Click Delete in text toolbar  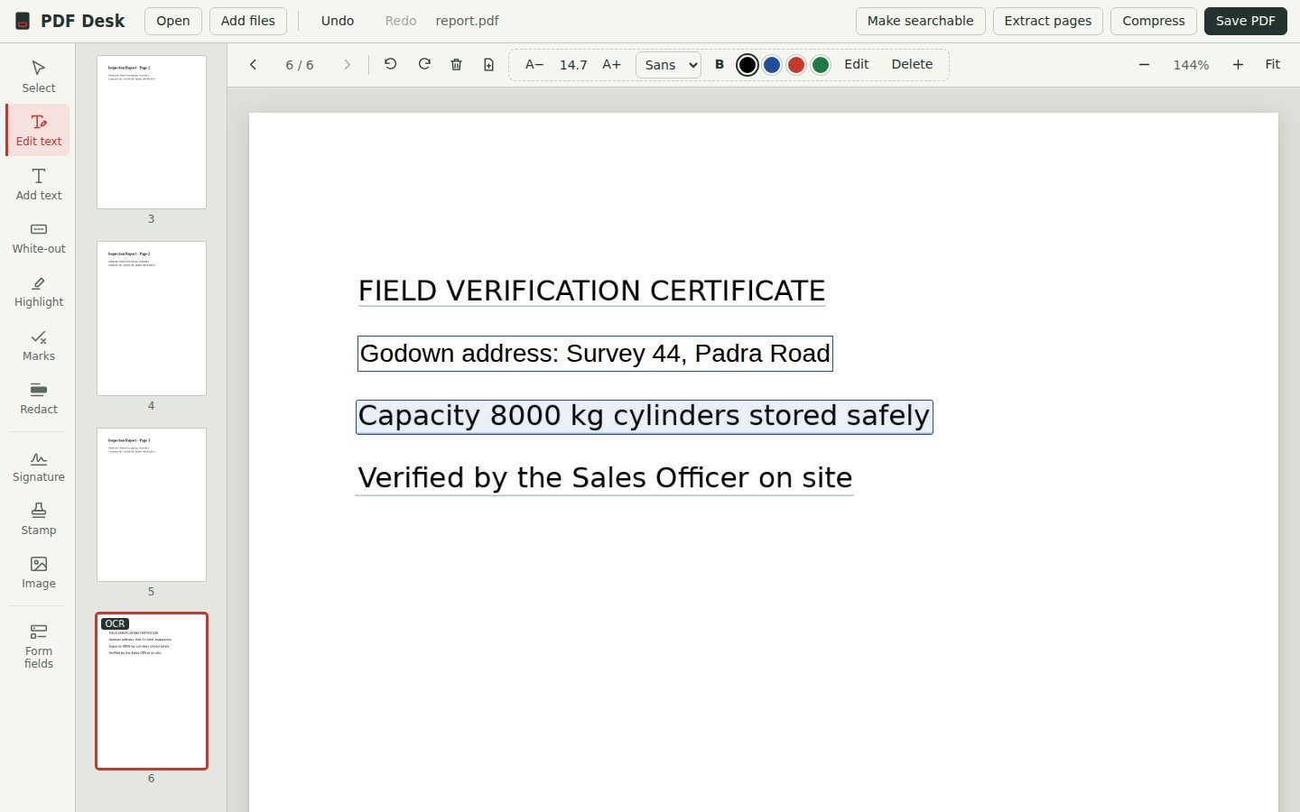[x=912, y=64]
